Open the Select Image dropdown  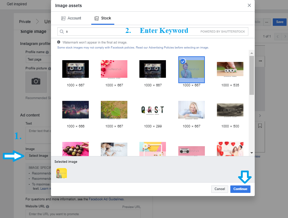tap(38, 156)
